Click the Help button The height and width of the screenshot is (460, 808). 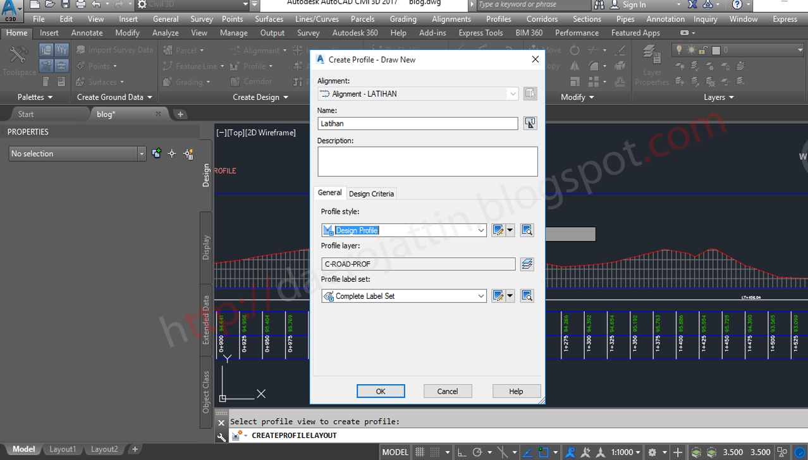coord(517,390)
